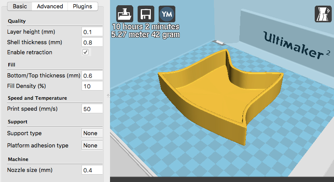Viewport: 334px width, 182px height.
Task: Click the Bottom/Top thickness input field
Action: (92, 76)
